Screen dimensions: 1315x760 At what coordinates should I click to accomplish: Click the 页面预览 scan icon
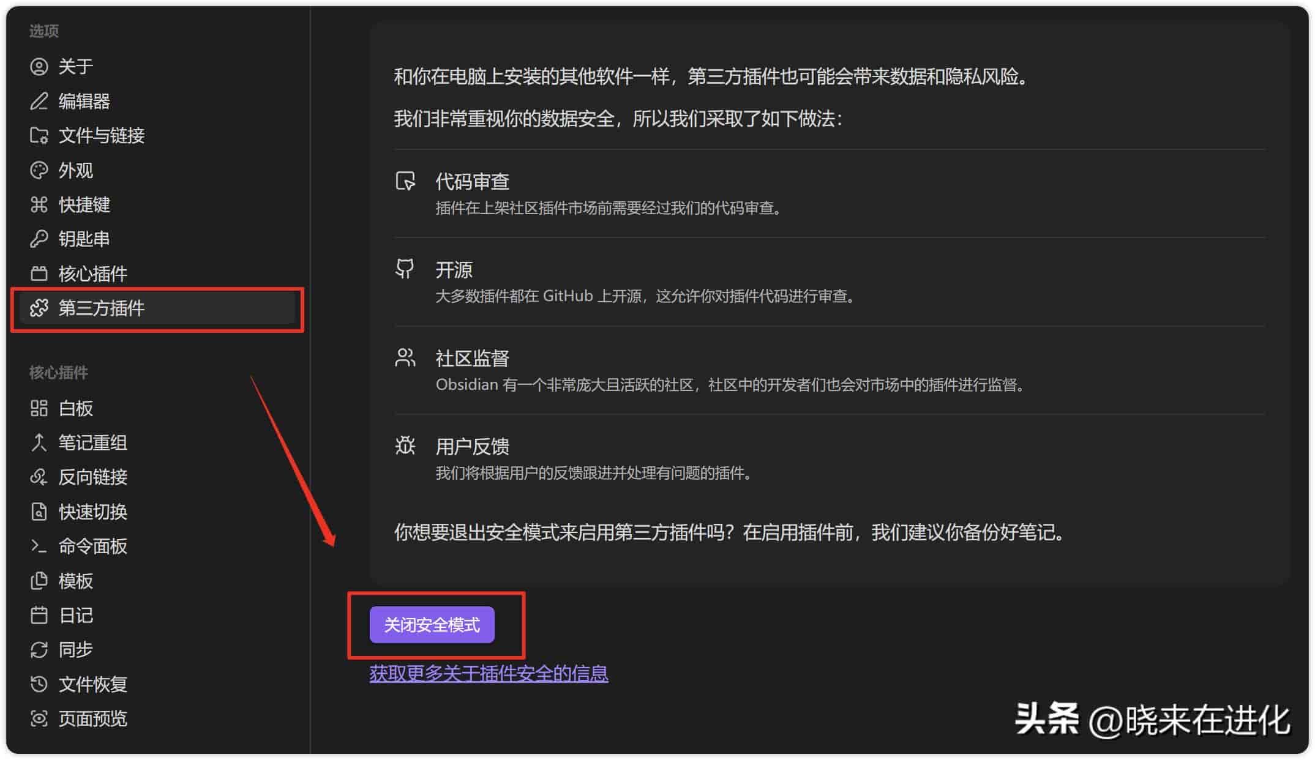39,718
